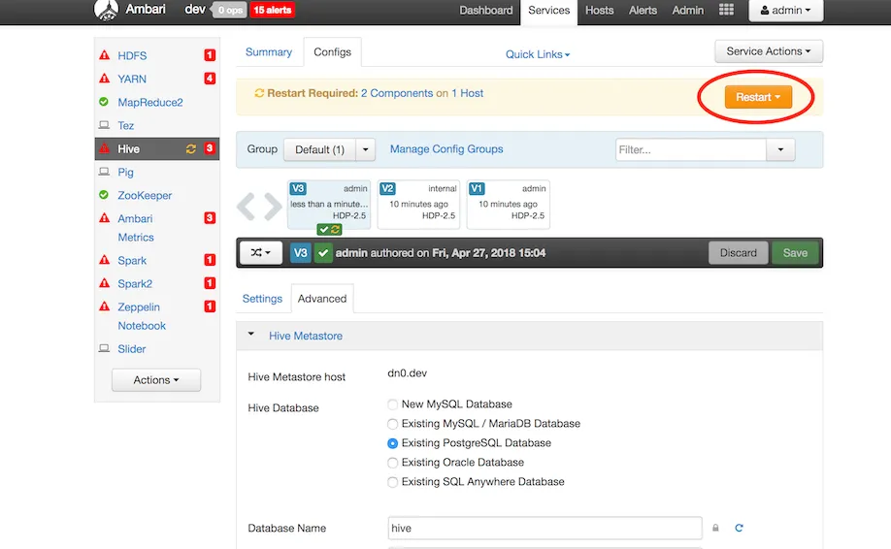This screenshot has width=891, height=549.
Task: Click the previous versions left chevron arrow
Action: (x=247, y=206)
